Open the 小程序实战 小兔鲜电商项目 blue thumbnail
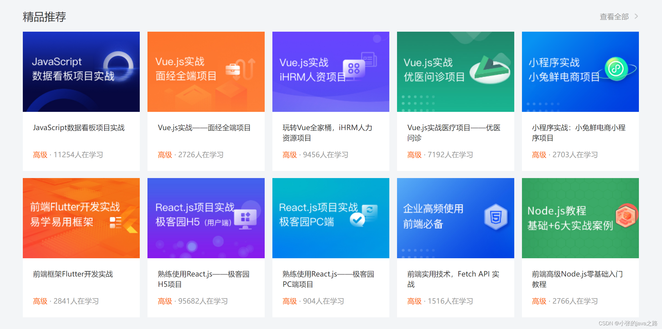This screenshot has height=329, width=662. [580, 72]
